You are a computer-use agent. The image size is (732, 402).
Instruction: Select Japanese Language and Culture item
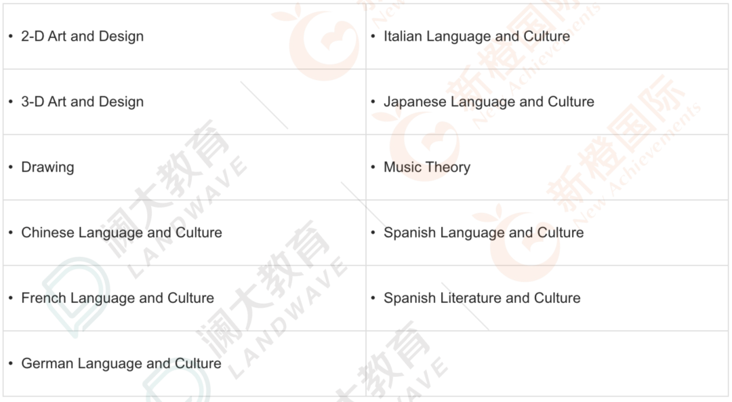coord(489,102)
